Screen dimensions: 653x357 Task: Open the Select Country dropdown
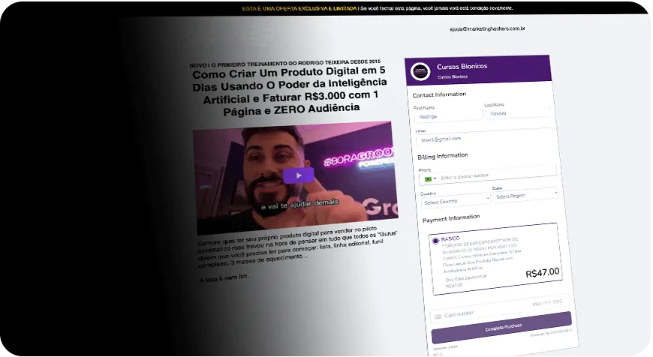click(456, 200)
